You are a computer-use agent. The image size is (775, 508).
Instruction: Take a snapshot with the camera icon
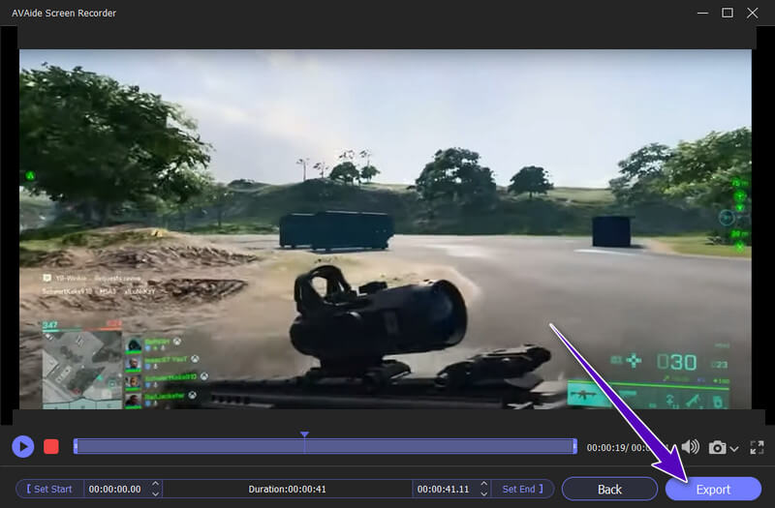[x=717, y=447]
